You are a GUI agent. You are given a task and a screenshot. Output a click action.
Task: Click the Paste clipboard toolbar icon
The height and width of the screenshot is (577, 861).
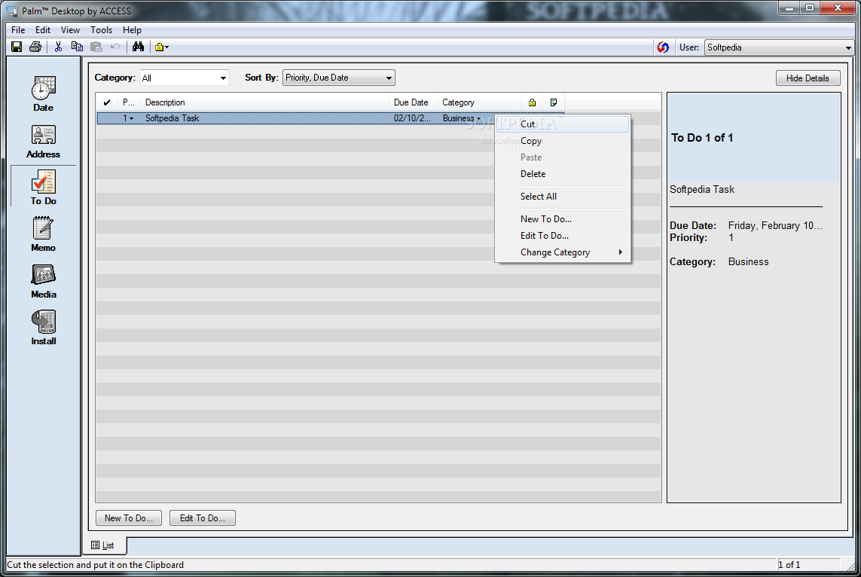pos(96,47)
